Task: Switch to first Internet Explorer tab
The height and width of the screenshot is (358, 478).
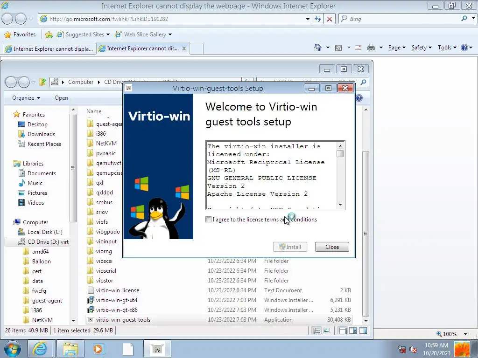Action: [x=49, y=48]
